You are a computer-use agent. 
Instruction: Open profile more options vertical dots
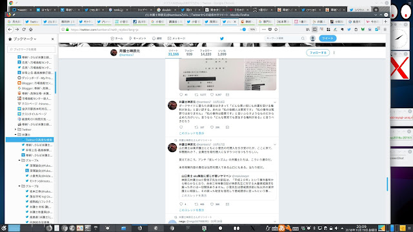coord(334,53)
